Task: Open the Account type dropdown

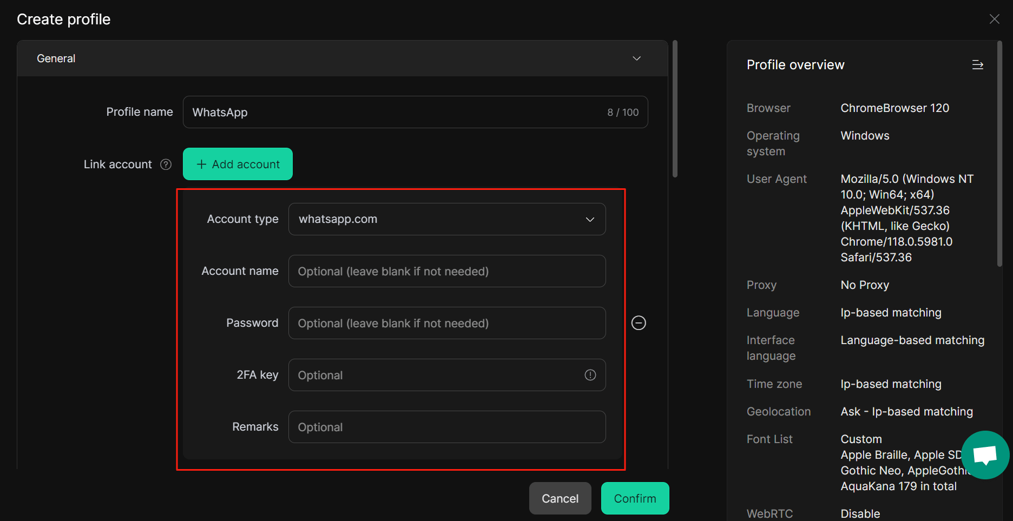Action: click(x=447, y=219)
